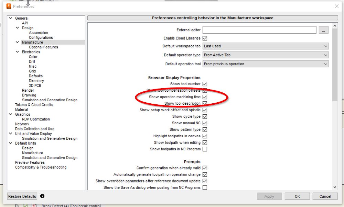
Task: Select Compatibility & Troubleshooting
Action: (41, 167)
